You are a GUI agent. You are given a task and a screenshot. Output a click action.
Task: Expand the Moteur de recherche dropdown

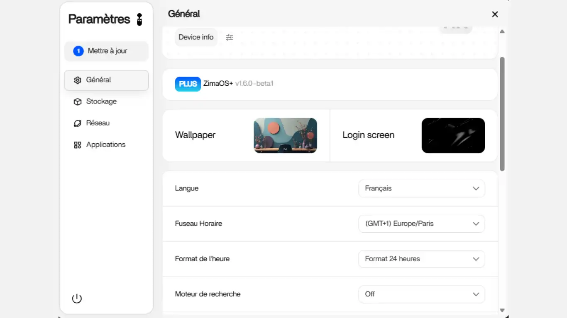tap(421, 294)
